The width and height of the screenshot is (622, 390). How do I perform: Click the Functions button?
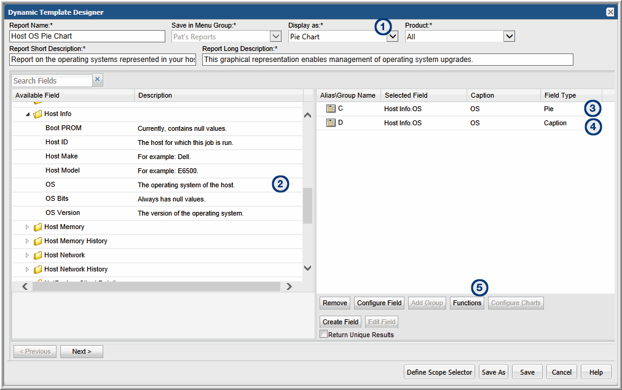[466, 303]
